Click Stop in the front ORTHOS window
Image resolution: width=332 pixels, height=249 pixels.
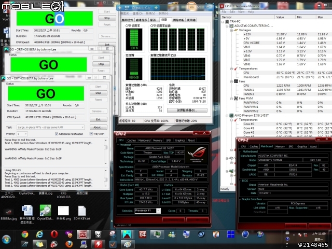[98, 93]
